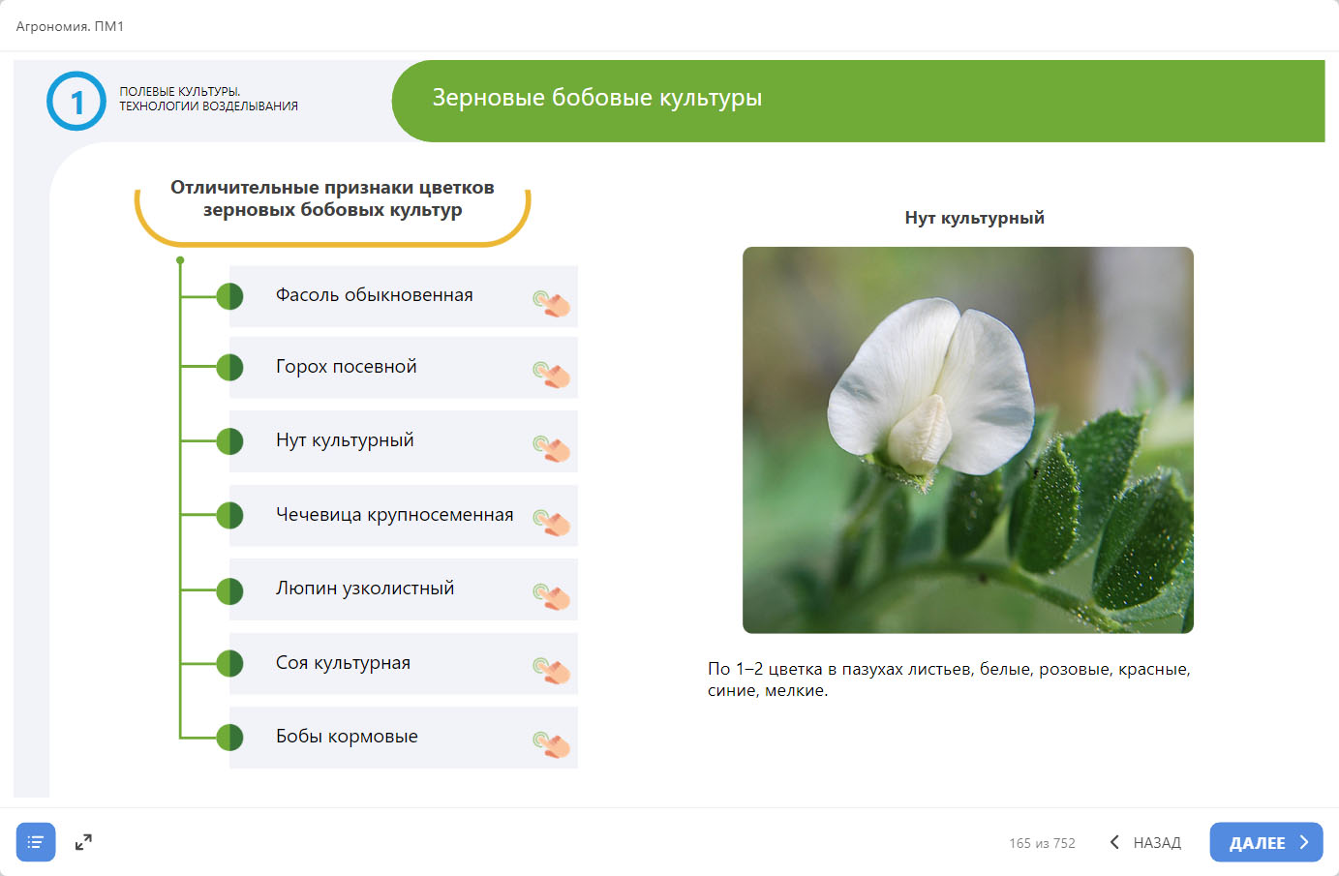Select the green bullet next to Бобы кормовые
This screenshot has width=1339, height=876.
(x=229, y=738)
